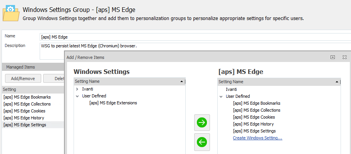Click the Ivanti label in Windows Settings tree

(x=87, y=89)
